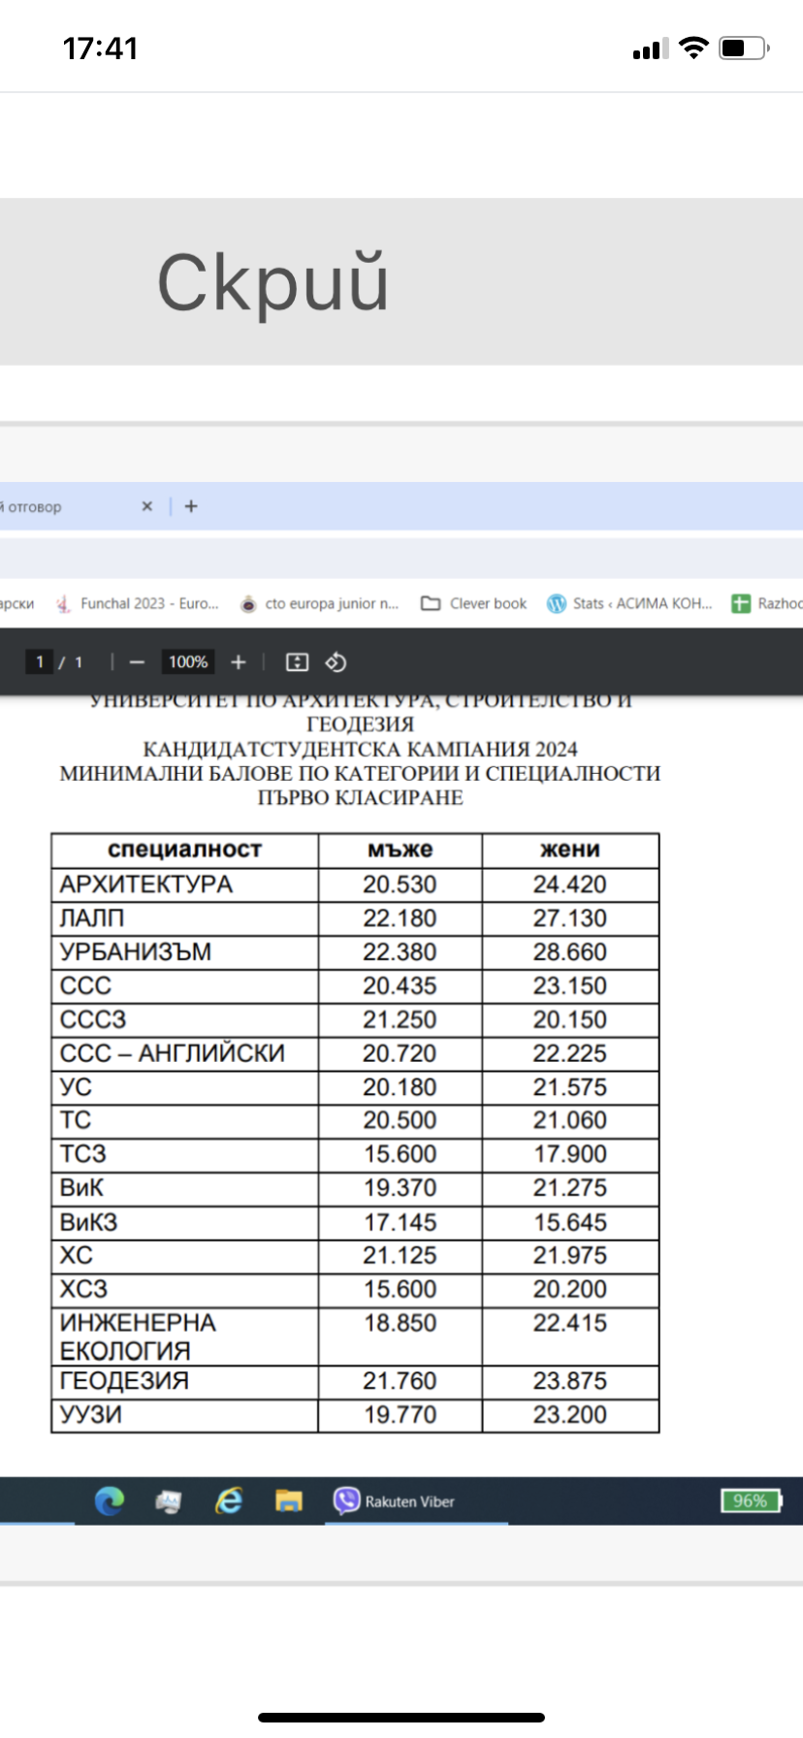This screenshot has width=803, height=1738.
Task: Select the 'ЛАЛП' row label
Action: [x=92, y=918]
